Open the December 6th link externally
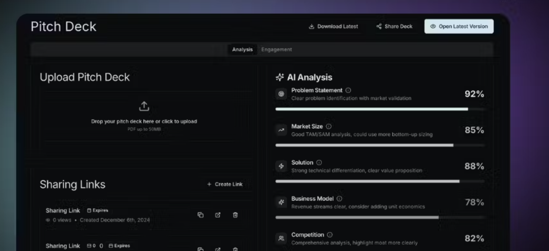Image resolution: width=549 pixels, height=251 pixels. pyautogui.click(x=218, y=215)
